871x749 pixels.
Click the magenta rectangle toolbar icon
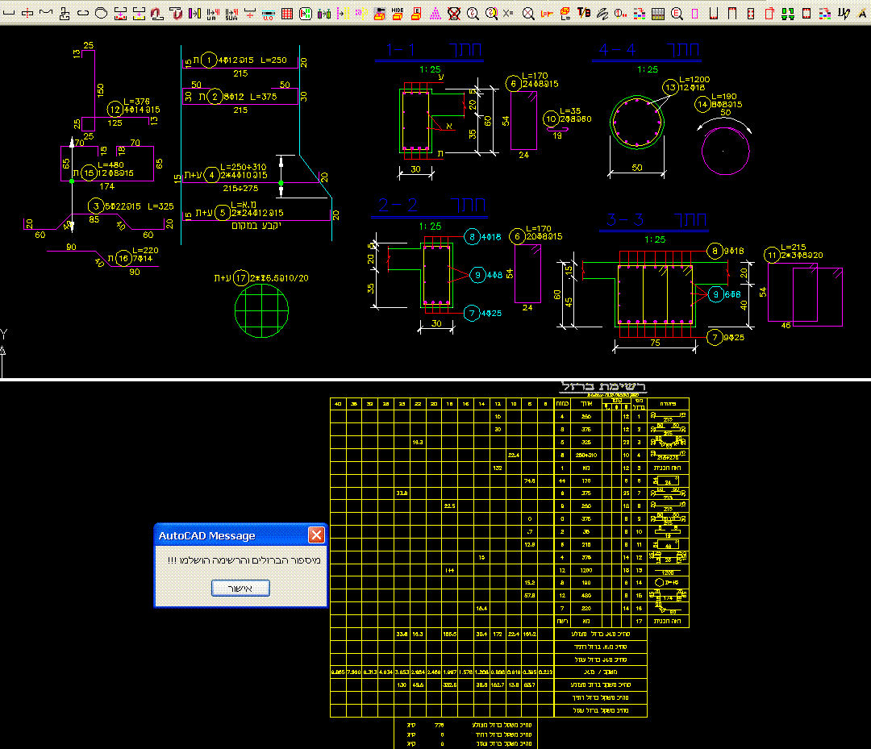pyautogui.click(x=695, y=13)
